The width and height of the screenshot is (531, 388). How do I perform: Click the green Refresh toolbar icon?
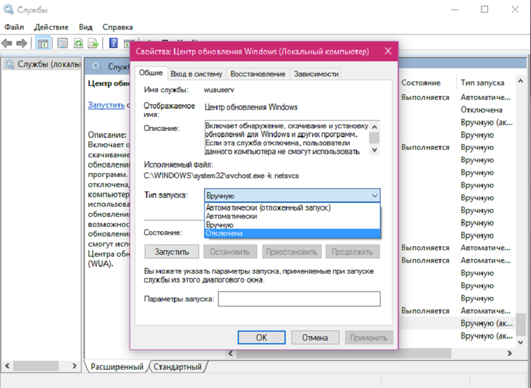[x=78, y=44]
